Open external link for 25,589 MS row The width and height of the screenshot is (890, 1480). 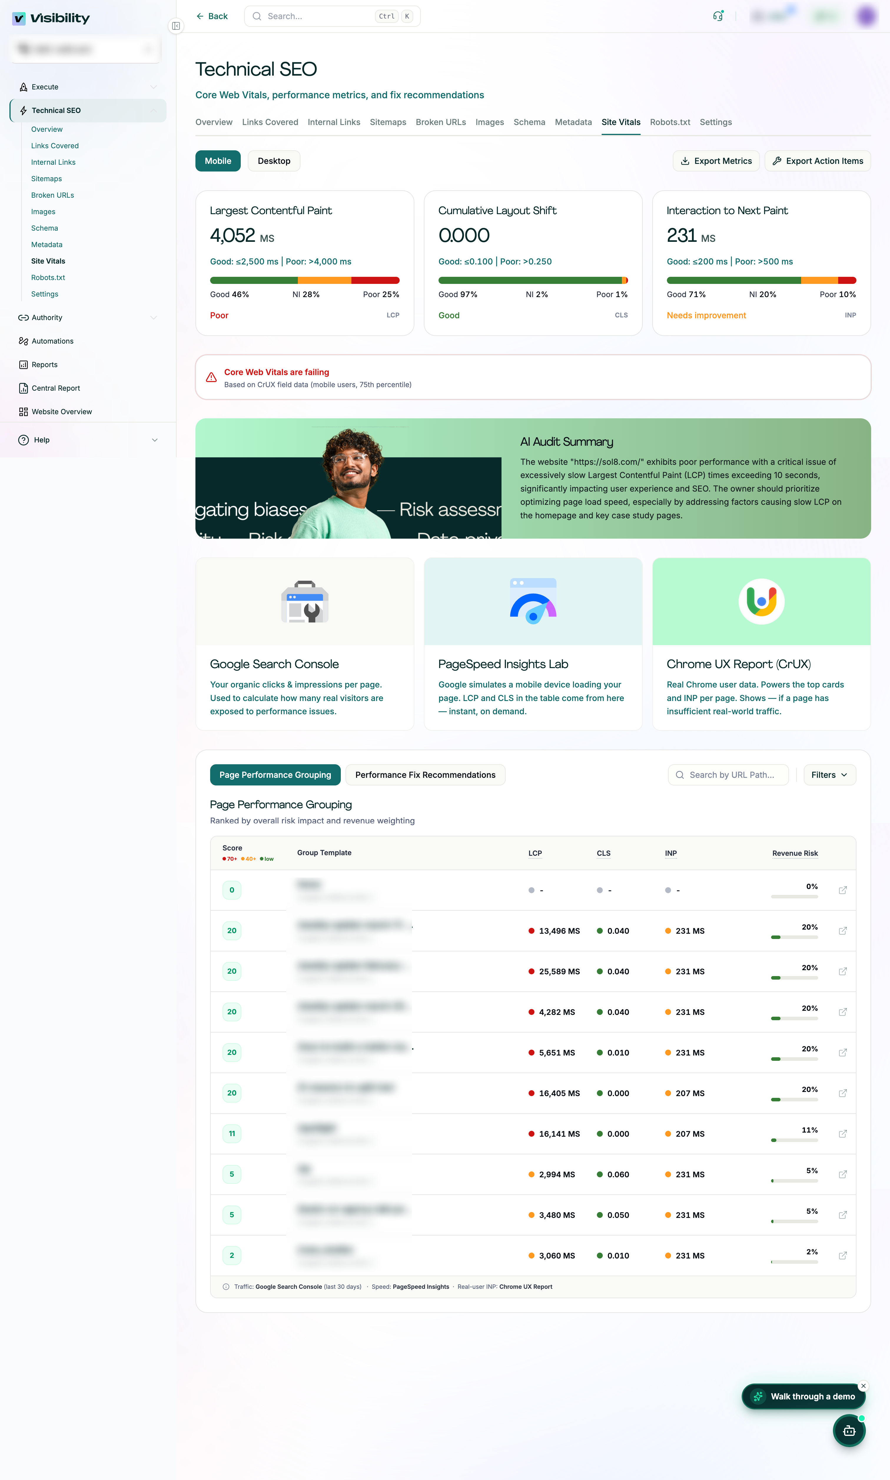tap(843, 971)
